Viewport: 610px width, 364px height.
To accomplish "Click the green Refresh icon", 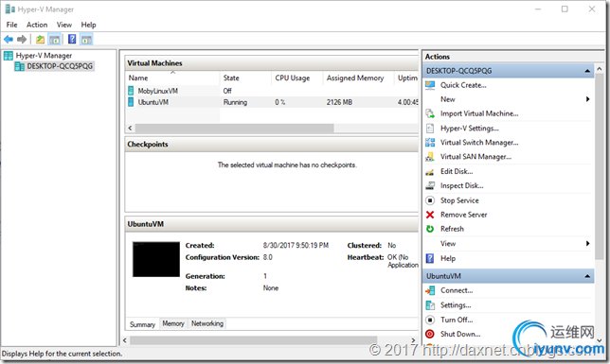I will [430, 229].
